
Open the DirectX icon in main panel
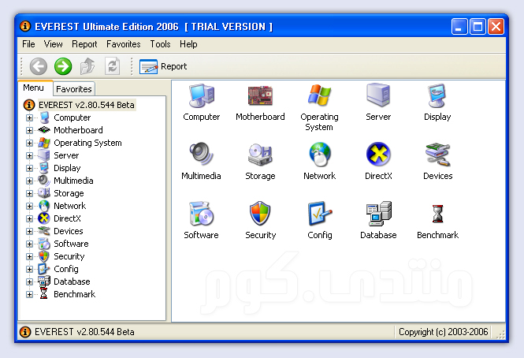tap(378, 156)
